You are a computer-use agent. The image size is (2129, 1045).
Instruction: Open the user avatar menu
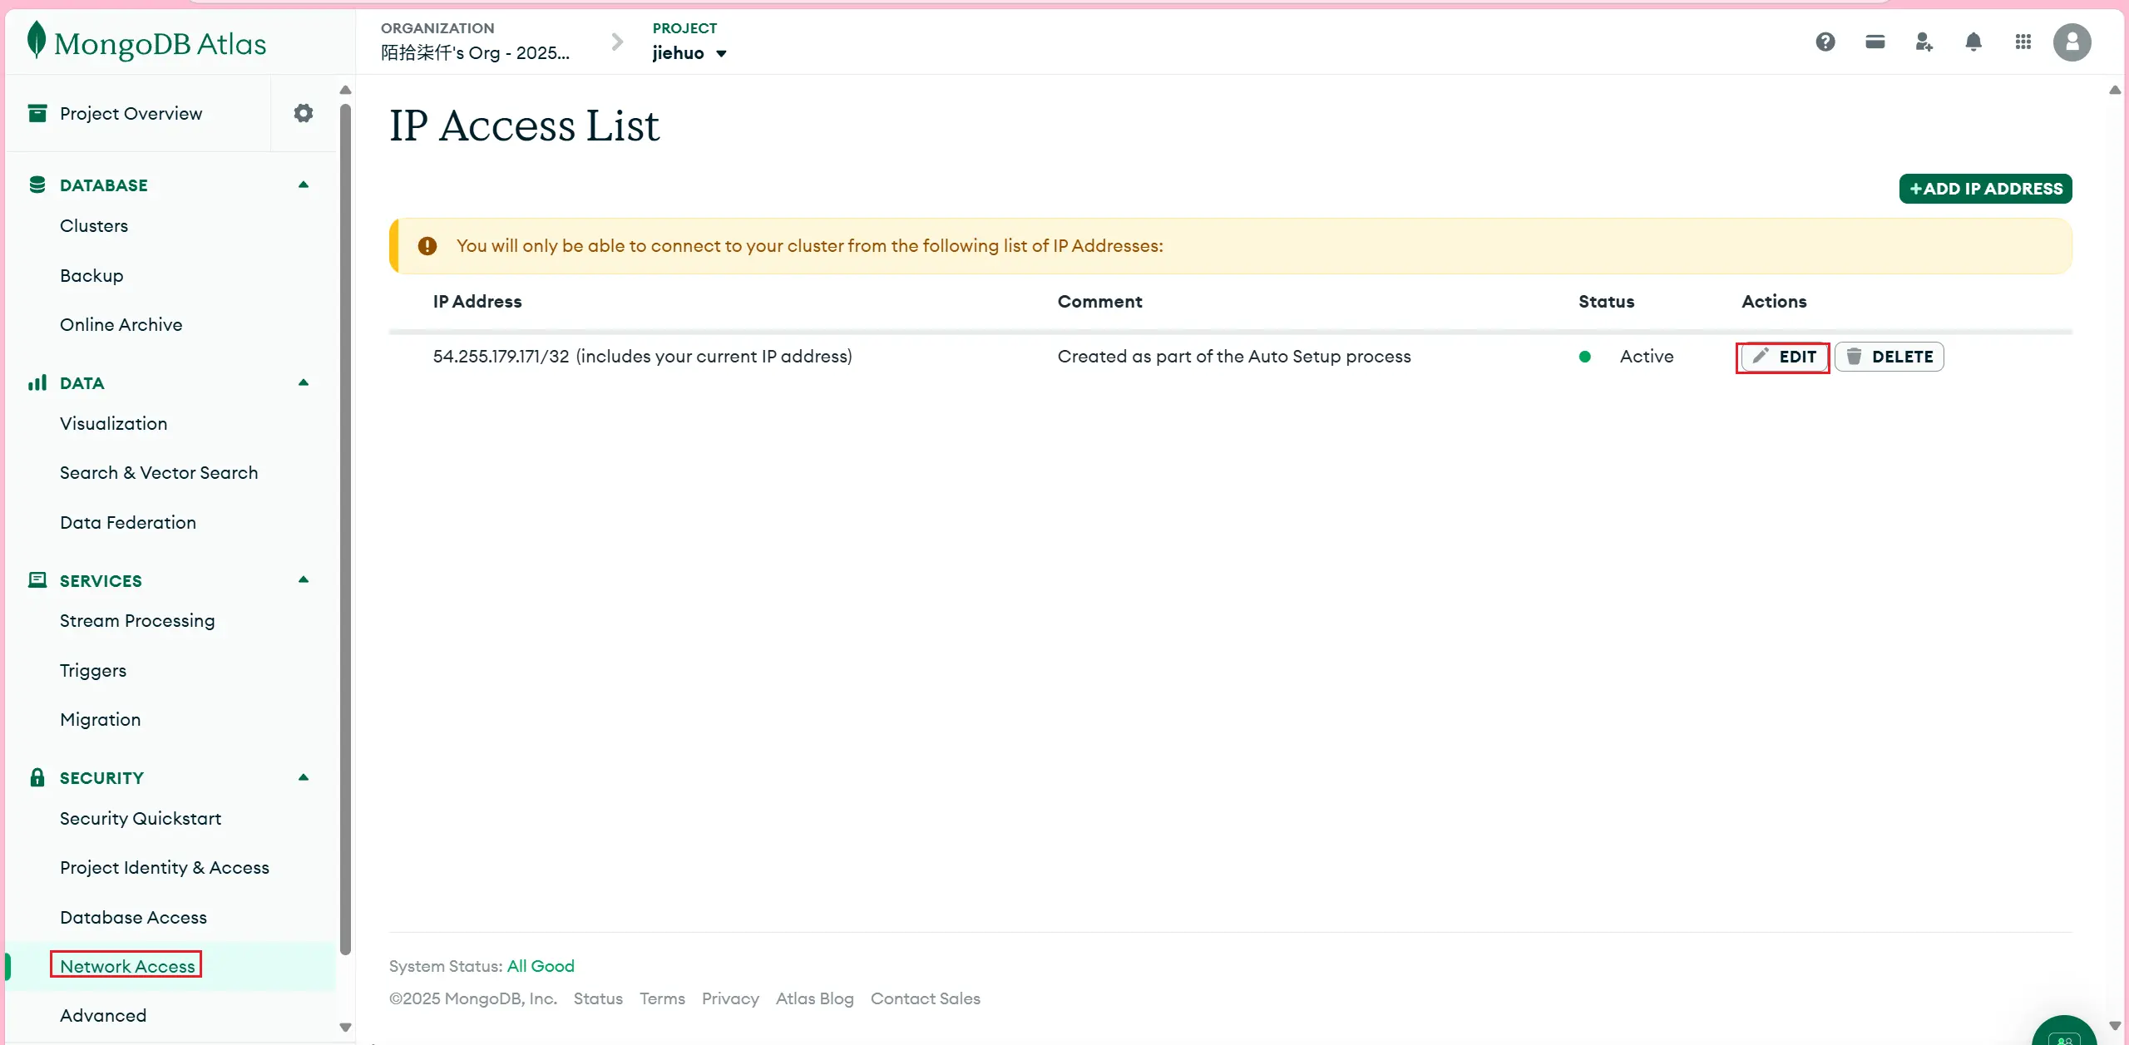click(x=2072, y=42)
